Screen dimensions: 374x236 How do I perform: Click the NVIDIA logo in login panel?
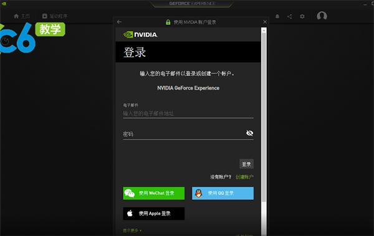(x=140, y=35)
